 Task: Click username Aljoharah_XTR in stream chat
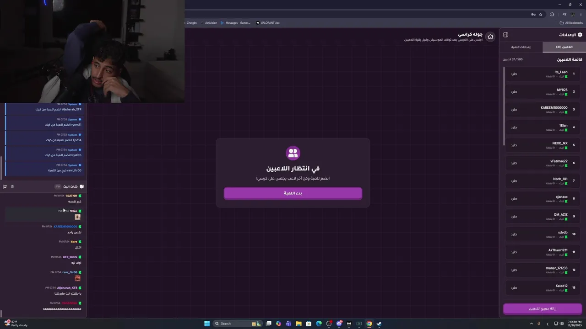pyautogui.click(x=67, y=288)
